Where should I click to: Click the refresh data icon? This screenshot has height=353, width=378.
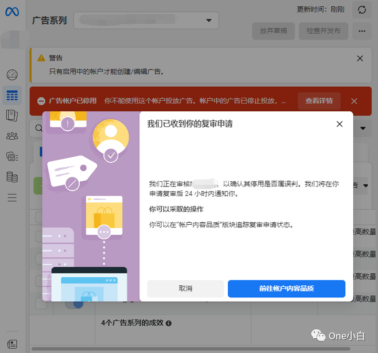pos(362,9)
